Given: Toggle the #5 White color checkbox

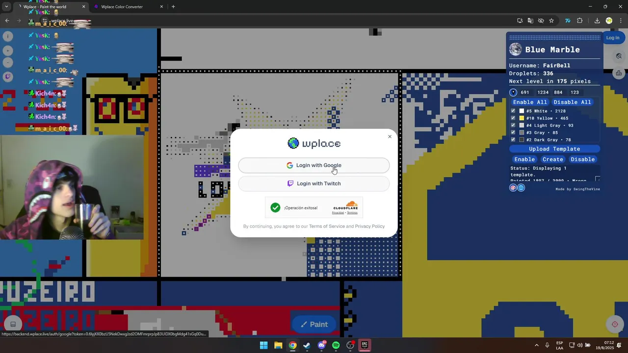Looking at the screenshot, I should pyautogui.click(x=513, y=111).
